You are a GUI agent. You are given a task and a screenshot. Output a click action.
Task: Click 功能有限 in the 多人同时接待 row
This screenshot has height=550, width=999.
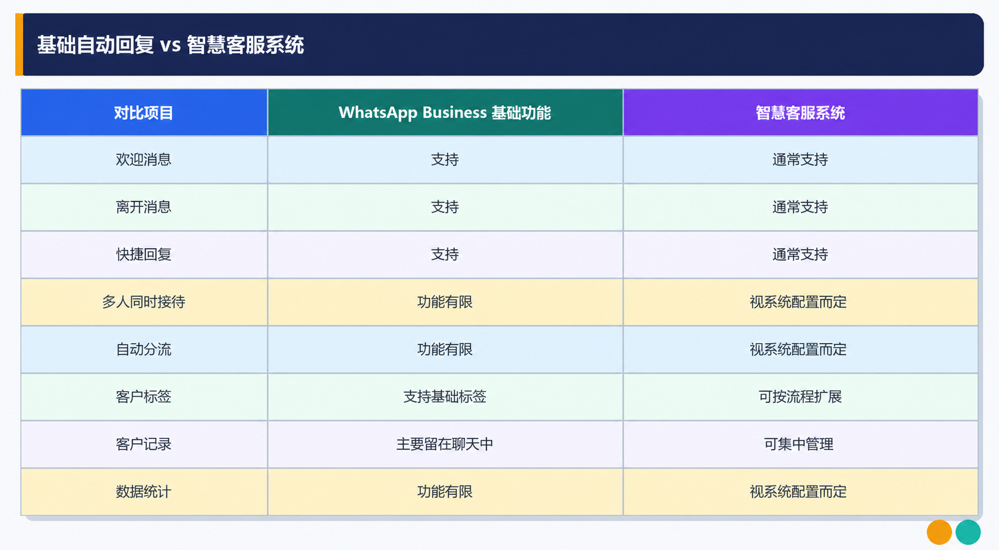pyautogui.click(x=445, y=302)
